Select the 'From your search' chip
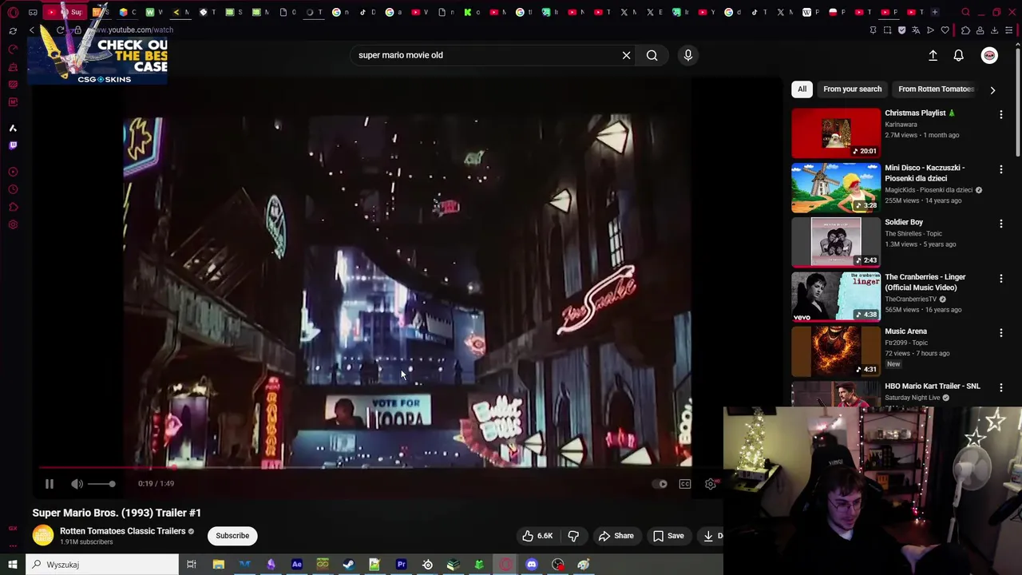 click(x=852, y=89)
